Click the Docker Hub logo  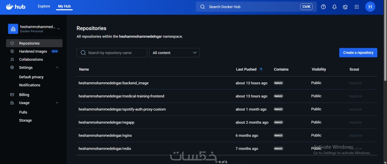point(16,6)
